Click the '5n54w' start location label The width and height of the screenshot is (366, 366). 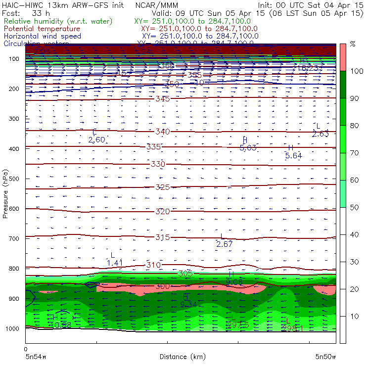(36, 357)
